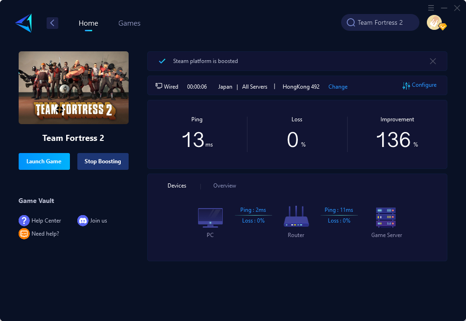Click the Ping : 2ms reading
Image resolution: width=466 pixels, height=321 pixels.
[x=253, y=210]
